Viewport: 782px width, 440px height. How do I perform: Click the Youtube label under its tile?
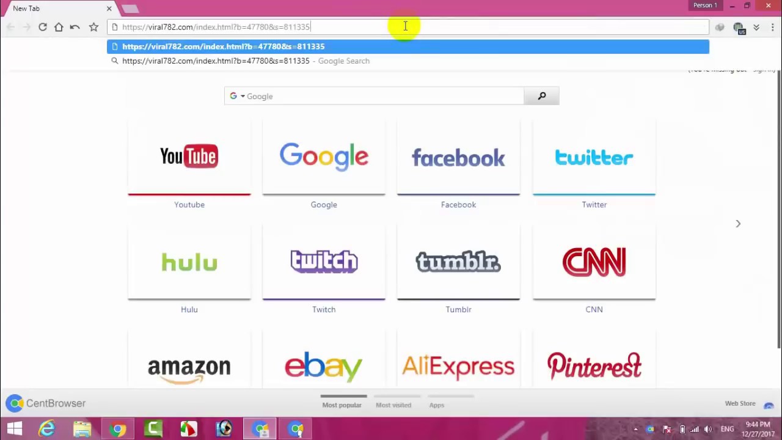point(189,205)
